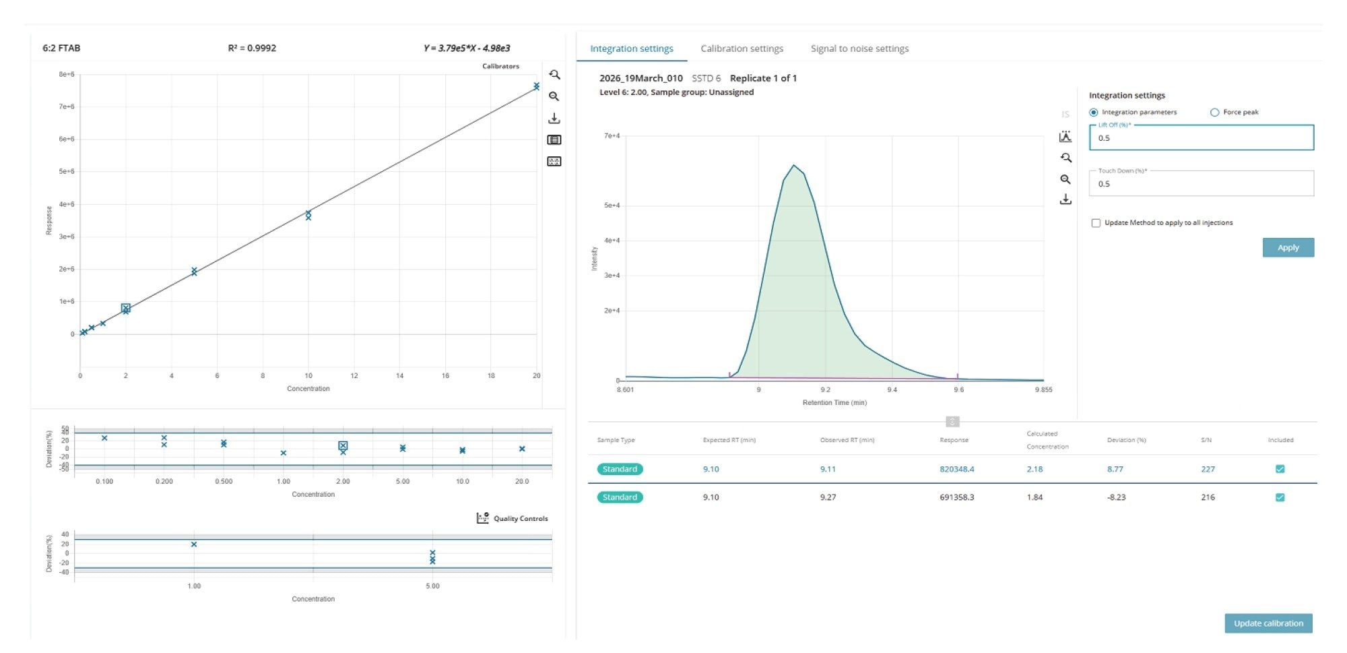Open the Calibration settings tab
This screenshot has height=653, width=1347.
tap(742, 49)
